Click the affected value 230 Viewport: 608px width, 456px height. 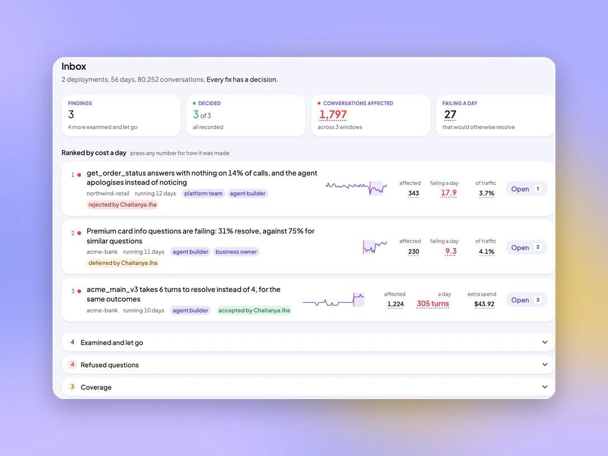click(x=414, y=251)
